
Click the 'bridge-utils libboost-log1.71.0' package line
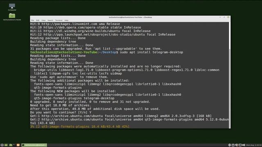pos(126,70)
